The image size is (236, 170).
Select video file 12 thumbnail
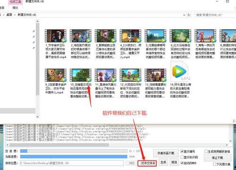click(130, 75)
